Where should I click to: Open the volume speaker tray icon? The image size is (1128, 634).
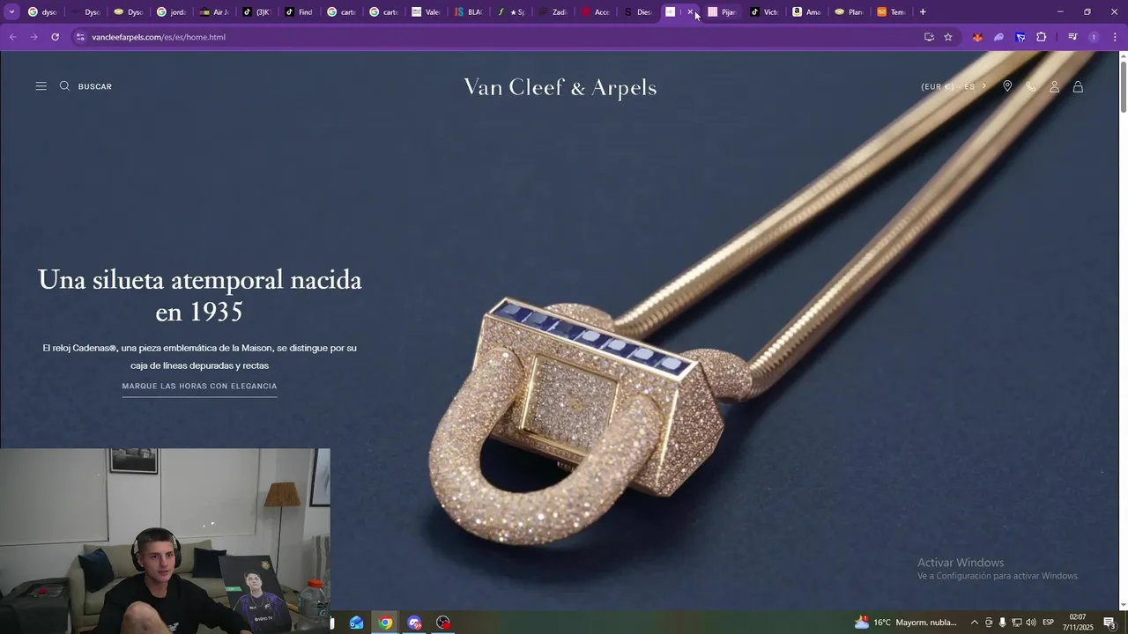[x=1031, y=623]
